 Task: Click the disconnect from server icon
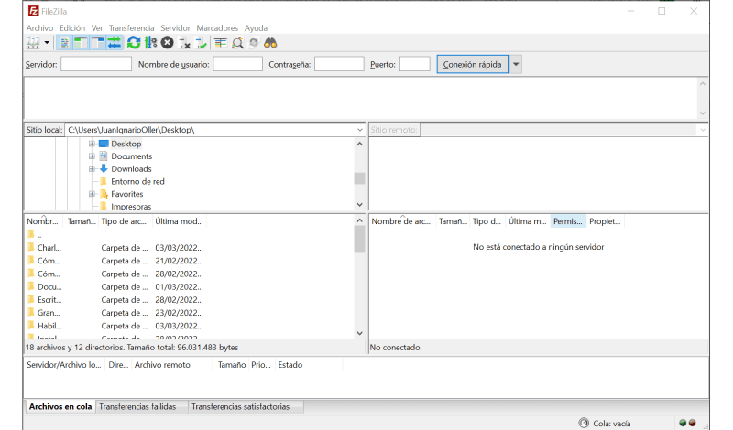coord(184,43)
